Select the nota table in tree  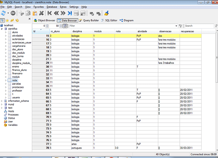(15, 80)
